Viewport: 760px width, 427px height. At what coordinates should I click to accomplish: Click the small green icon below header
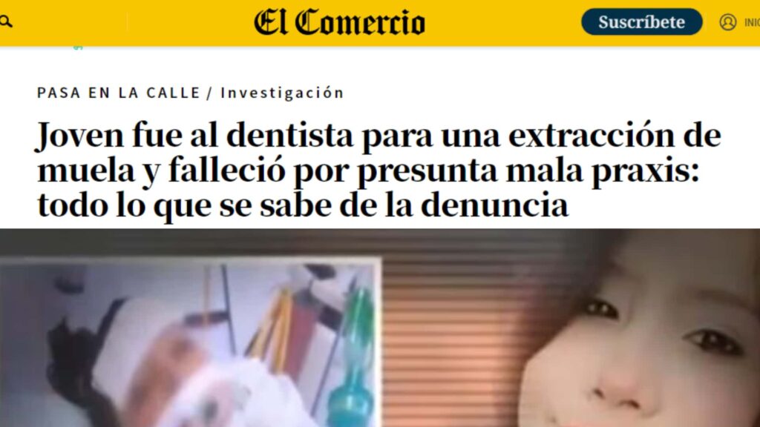78,47
